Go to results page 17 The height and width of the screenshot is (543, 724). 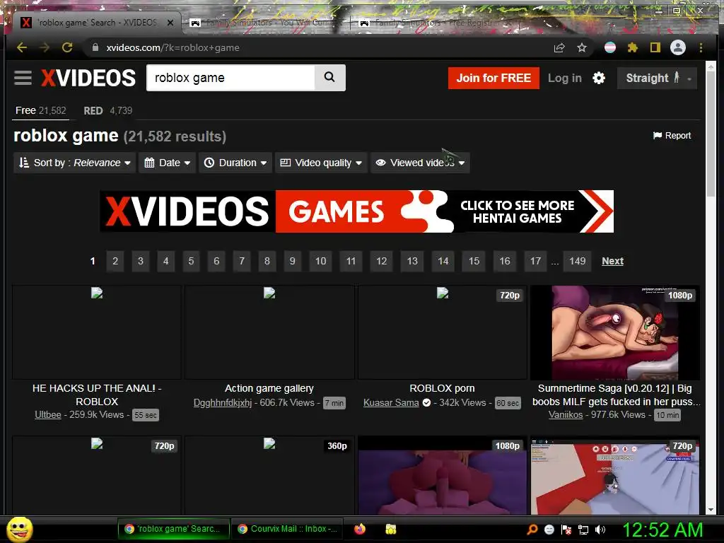[x=535, y=261]
